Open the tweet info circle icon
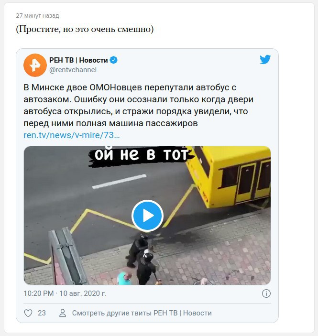The height and width of the screenshot is (336, 318). [266, 293]
